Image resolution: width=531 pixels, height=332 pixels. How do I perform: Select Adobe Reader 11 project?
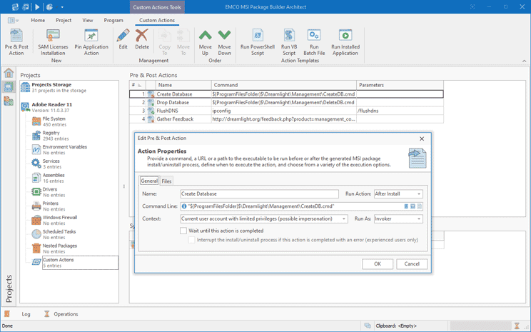click(x=46, y=107)
